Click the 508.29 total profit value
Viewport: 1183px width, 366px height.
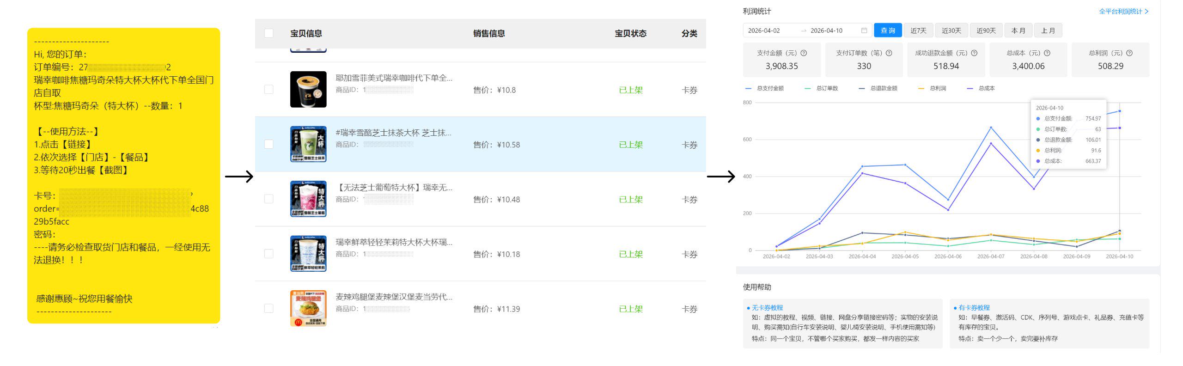[1110, 66]
